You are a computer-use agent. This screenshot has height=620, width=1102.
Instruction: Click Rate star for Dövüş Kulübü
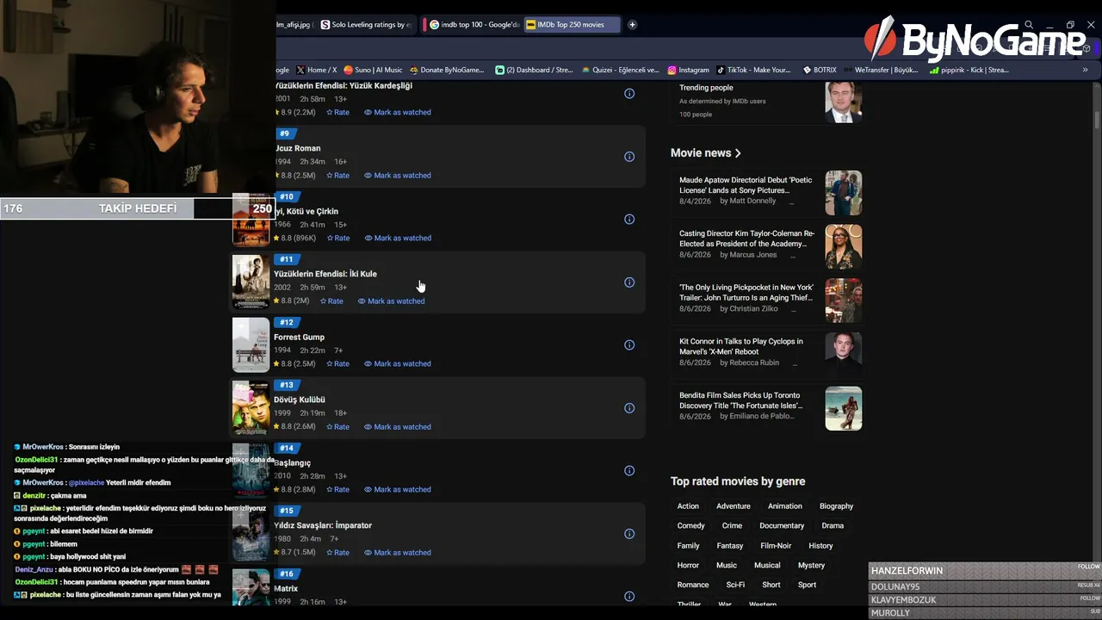337,427
